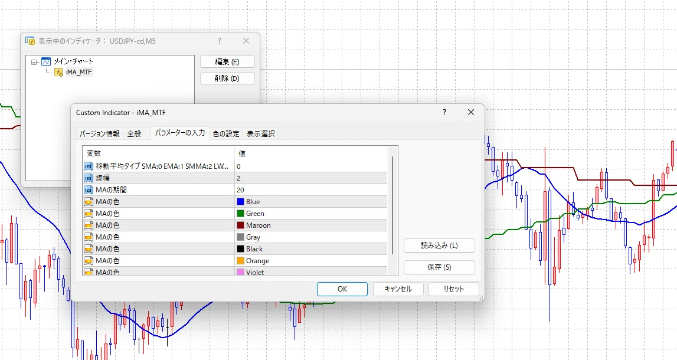
Task: Click the iMA_MTF indicator icon in tree
Action: (x=58, y=72)
